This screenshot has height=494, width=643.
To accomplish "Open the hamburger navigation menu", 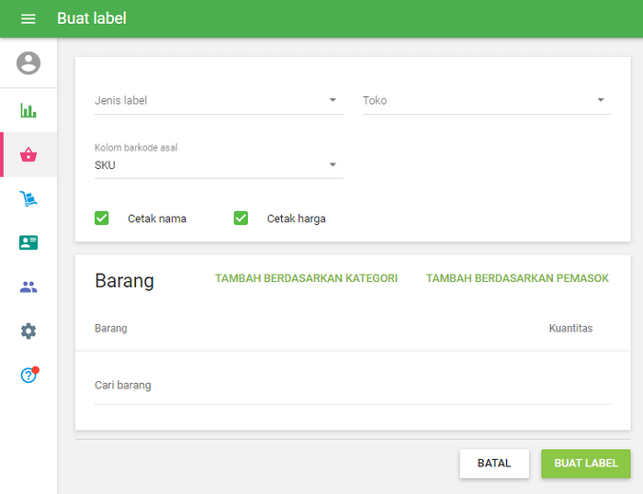I will pos(28,18).
